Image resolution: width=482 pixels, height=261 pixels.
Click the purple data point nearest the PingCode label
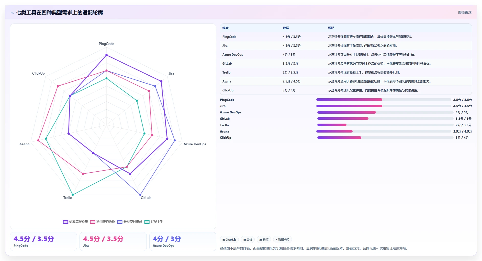[107, 55]
